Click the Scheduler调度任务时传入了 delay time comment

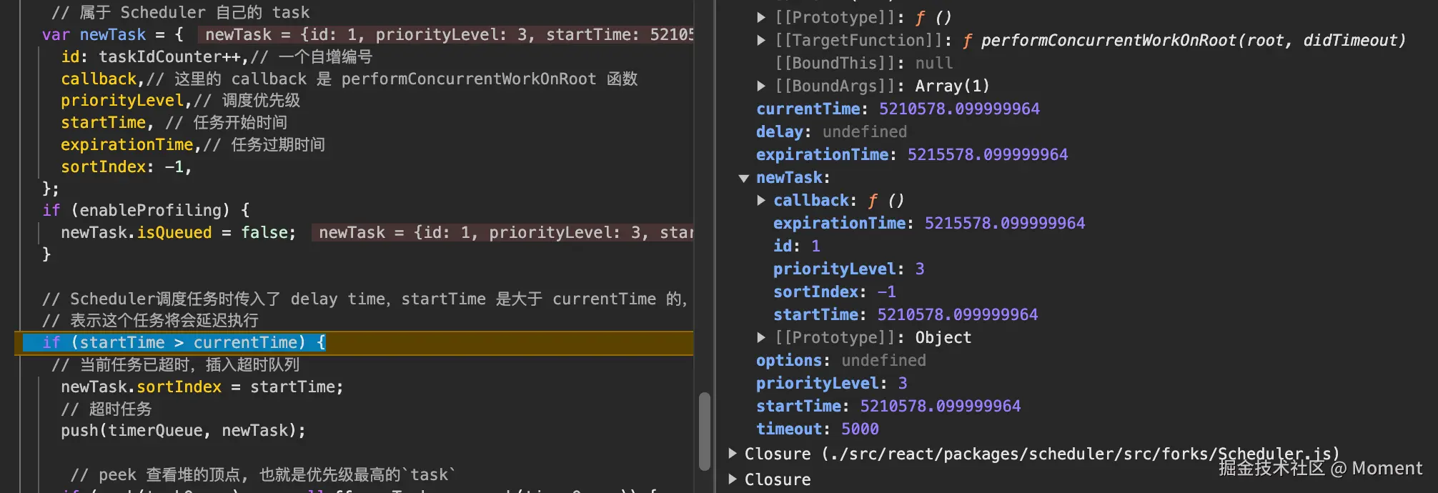click(365, 299)
